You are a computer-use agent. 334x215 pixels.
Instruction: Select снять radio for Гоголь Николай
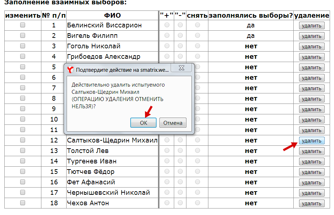pyautogui.click(x=198, y=46)
